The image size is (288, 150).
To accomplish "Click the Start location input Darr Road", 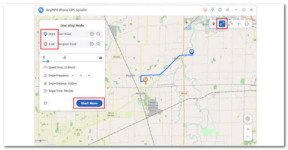I will click(x=73, y=34).
